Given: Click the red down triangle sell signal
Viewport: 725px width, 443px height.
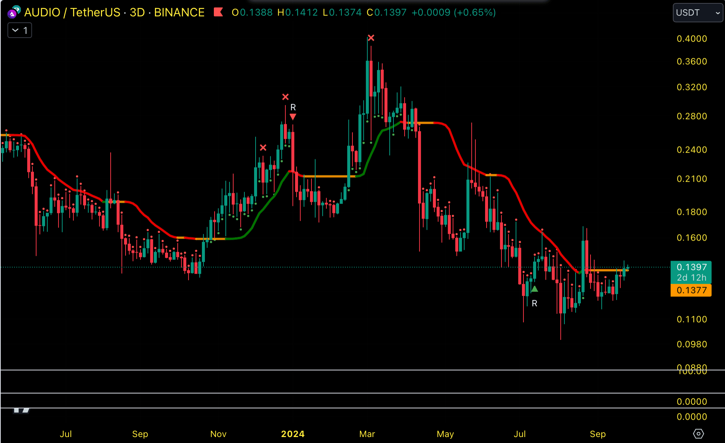Looking at the screenshot, I should (x=293, y=117).
